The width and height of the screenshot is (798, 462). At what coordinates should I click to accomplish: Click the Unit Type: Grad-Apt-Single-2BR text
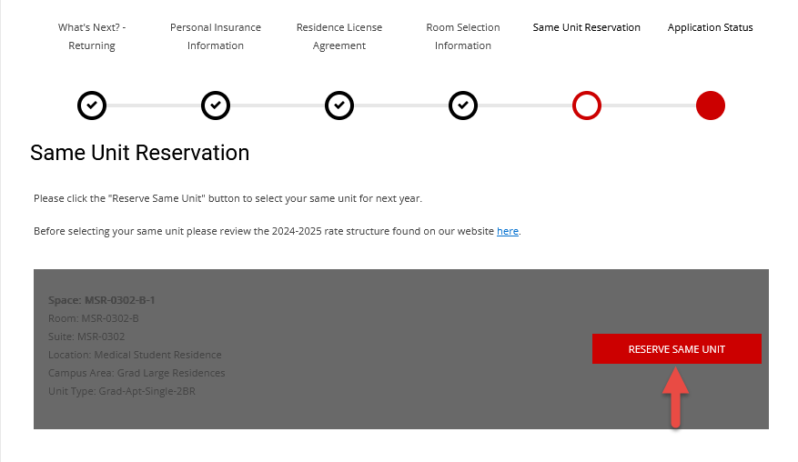tap(122, 391)
